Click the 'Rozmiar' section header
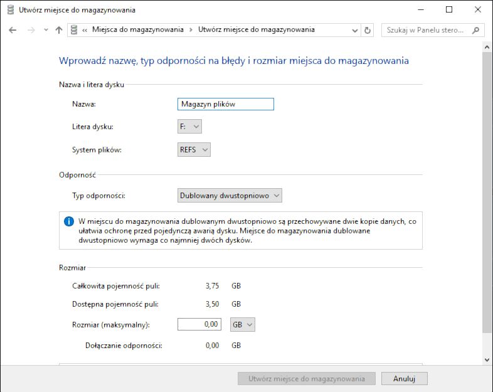This screenshot has height=392, width=493. 73,268
